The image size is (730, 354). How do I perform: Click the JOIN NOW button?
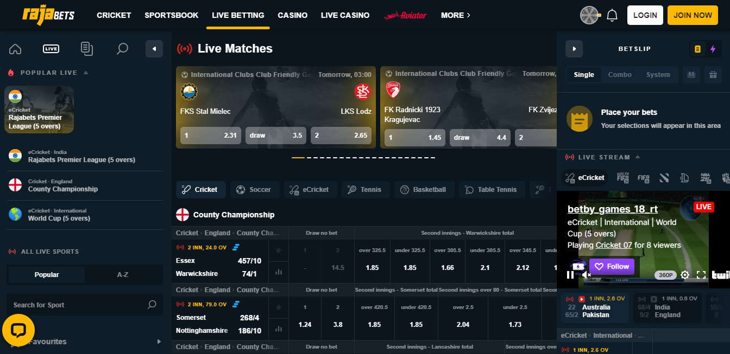pyautogui.click(x=693, y=15)
